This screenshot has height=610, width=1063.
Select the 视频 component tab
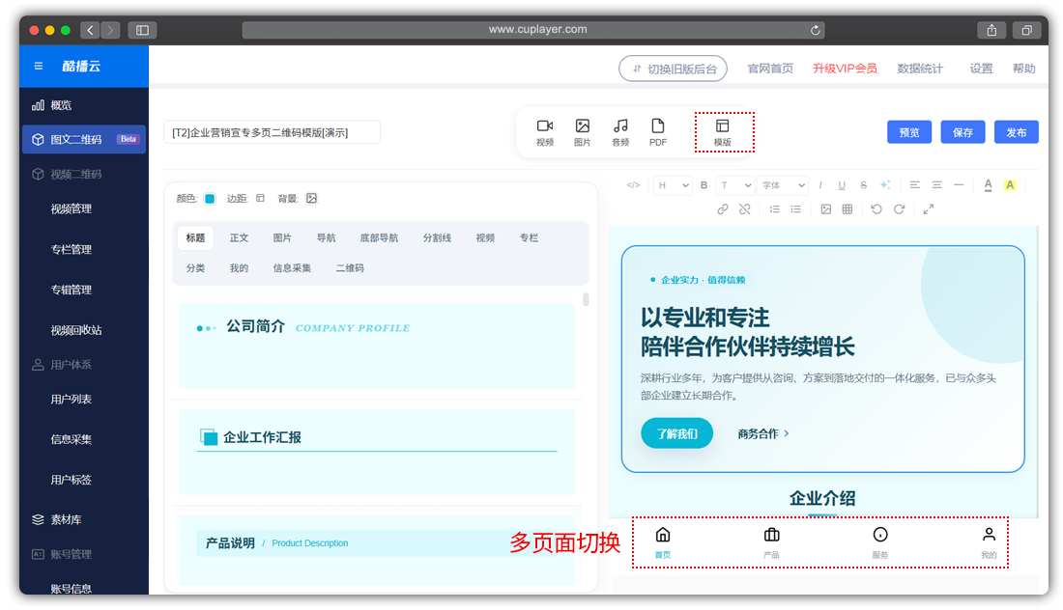click(485, 237)
